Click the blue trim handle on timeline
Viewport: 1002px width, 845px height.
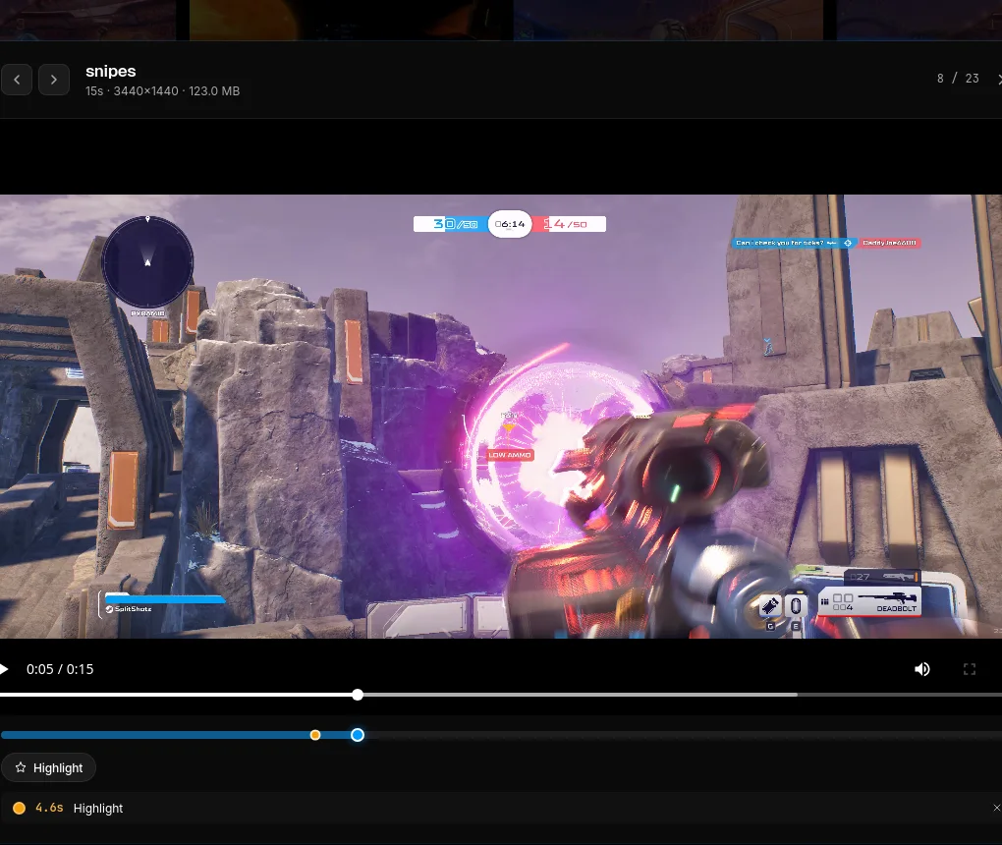coord(358,735)
